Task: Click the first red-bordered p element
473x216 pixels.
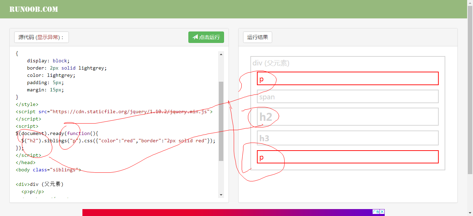Action: coord(348,79)
